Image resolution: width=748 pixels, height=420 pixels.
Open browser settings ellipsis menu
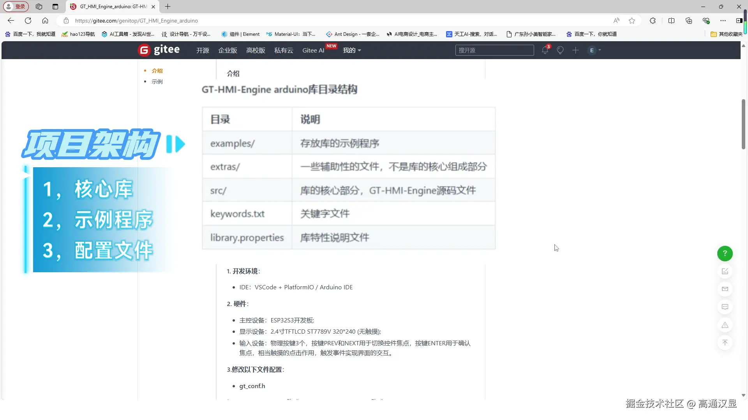pyautogui.click(x=723, y=21)
